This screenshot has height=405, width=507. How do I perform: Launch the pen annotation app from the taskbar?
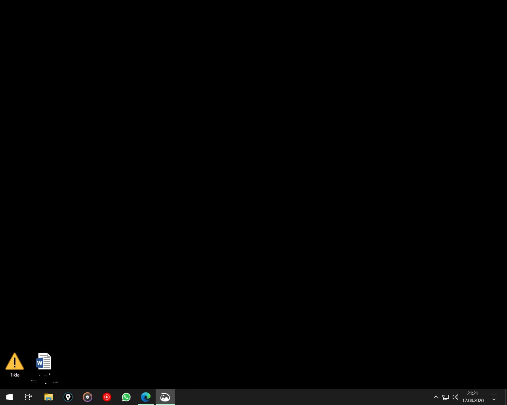[68, 397]
